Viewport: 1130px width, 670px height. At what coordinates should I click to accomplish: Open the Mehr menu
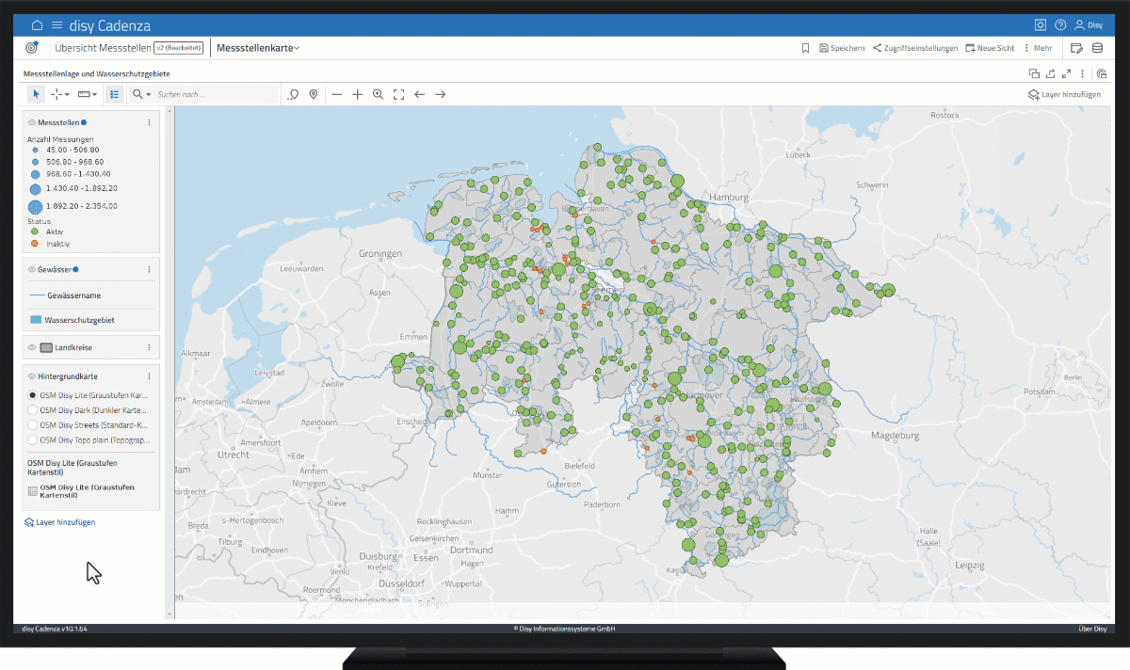point(1037,48)
